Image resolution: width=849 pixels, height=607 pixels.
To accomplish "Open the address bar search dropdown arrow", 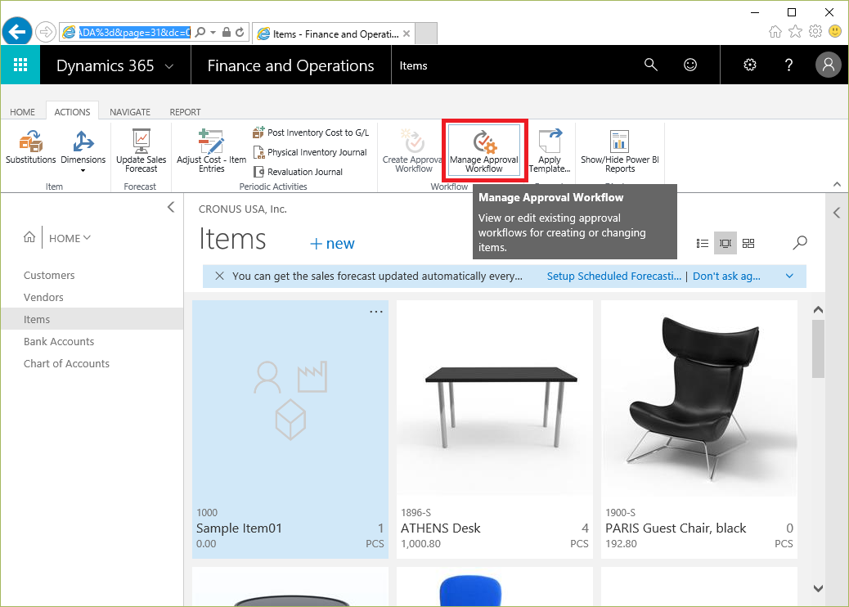I will [x=213, y=33].
